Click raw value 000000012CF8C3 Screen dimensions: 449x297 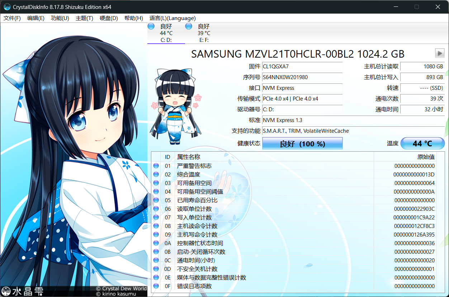point(414,226)
